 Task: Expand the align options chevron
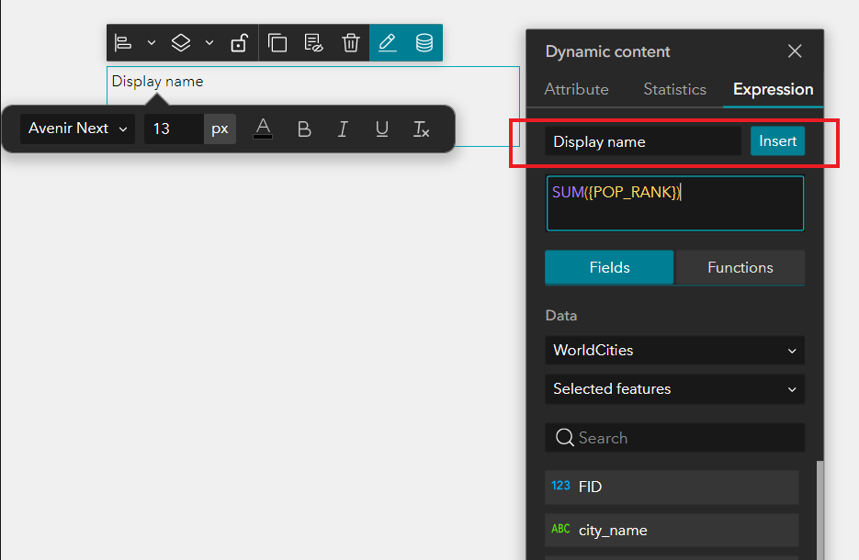(152, 43)
